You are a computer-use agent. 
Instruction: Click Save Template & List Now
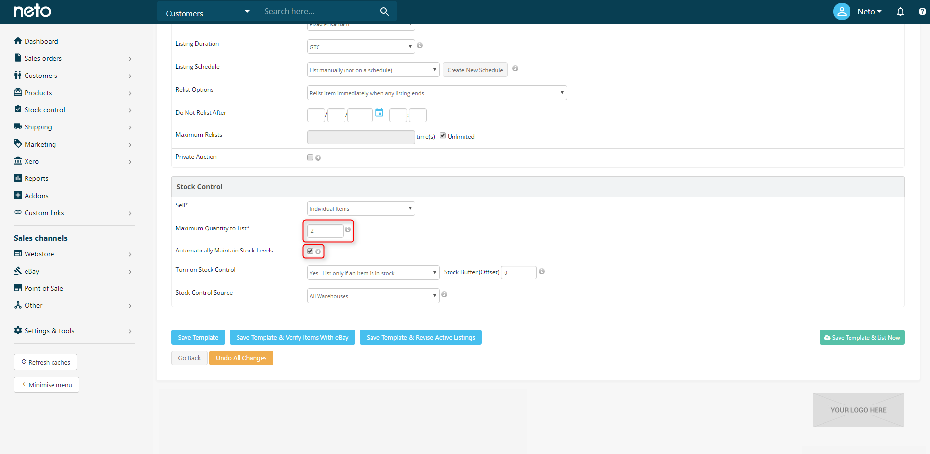click(x=862, y=337)
